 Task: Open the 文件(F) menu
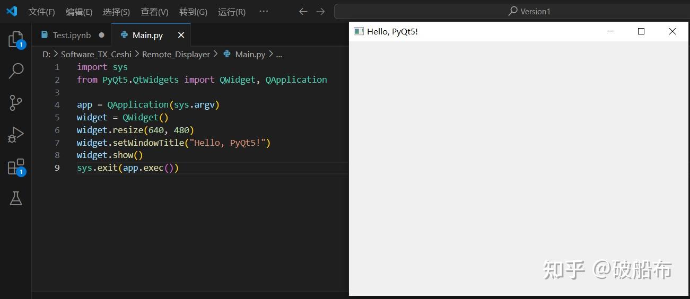click(41, 12)
